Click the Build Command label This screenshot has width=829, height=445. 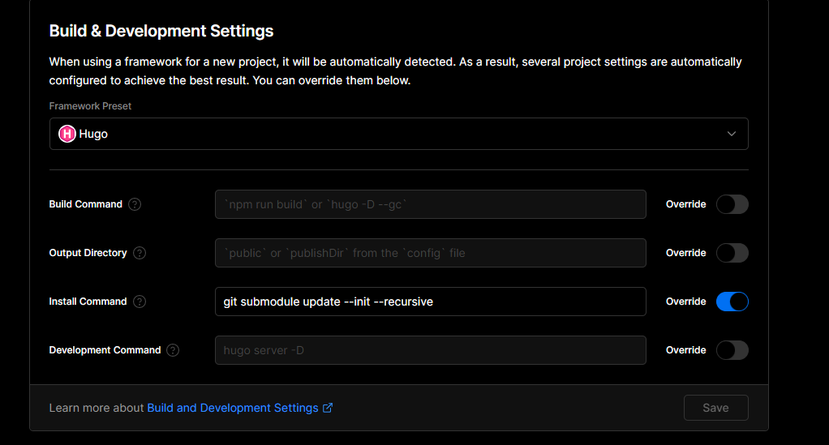86,204
